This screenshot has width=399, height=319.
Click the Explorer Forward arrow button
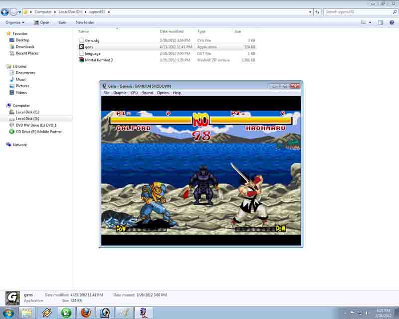tap(13, 11)
